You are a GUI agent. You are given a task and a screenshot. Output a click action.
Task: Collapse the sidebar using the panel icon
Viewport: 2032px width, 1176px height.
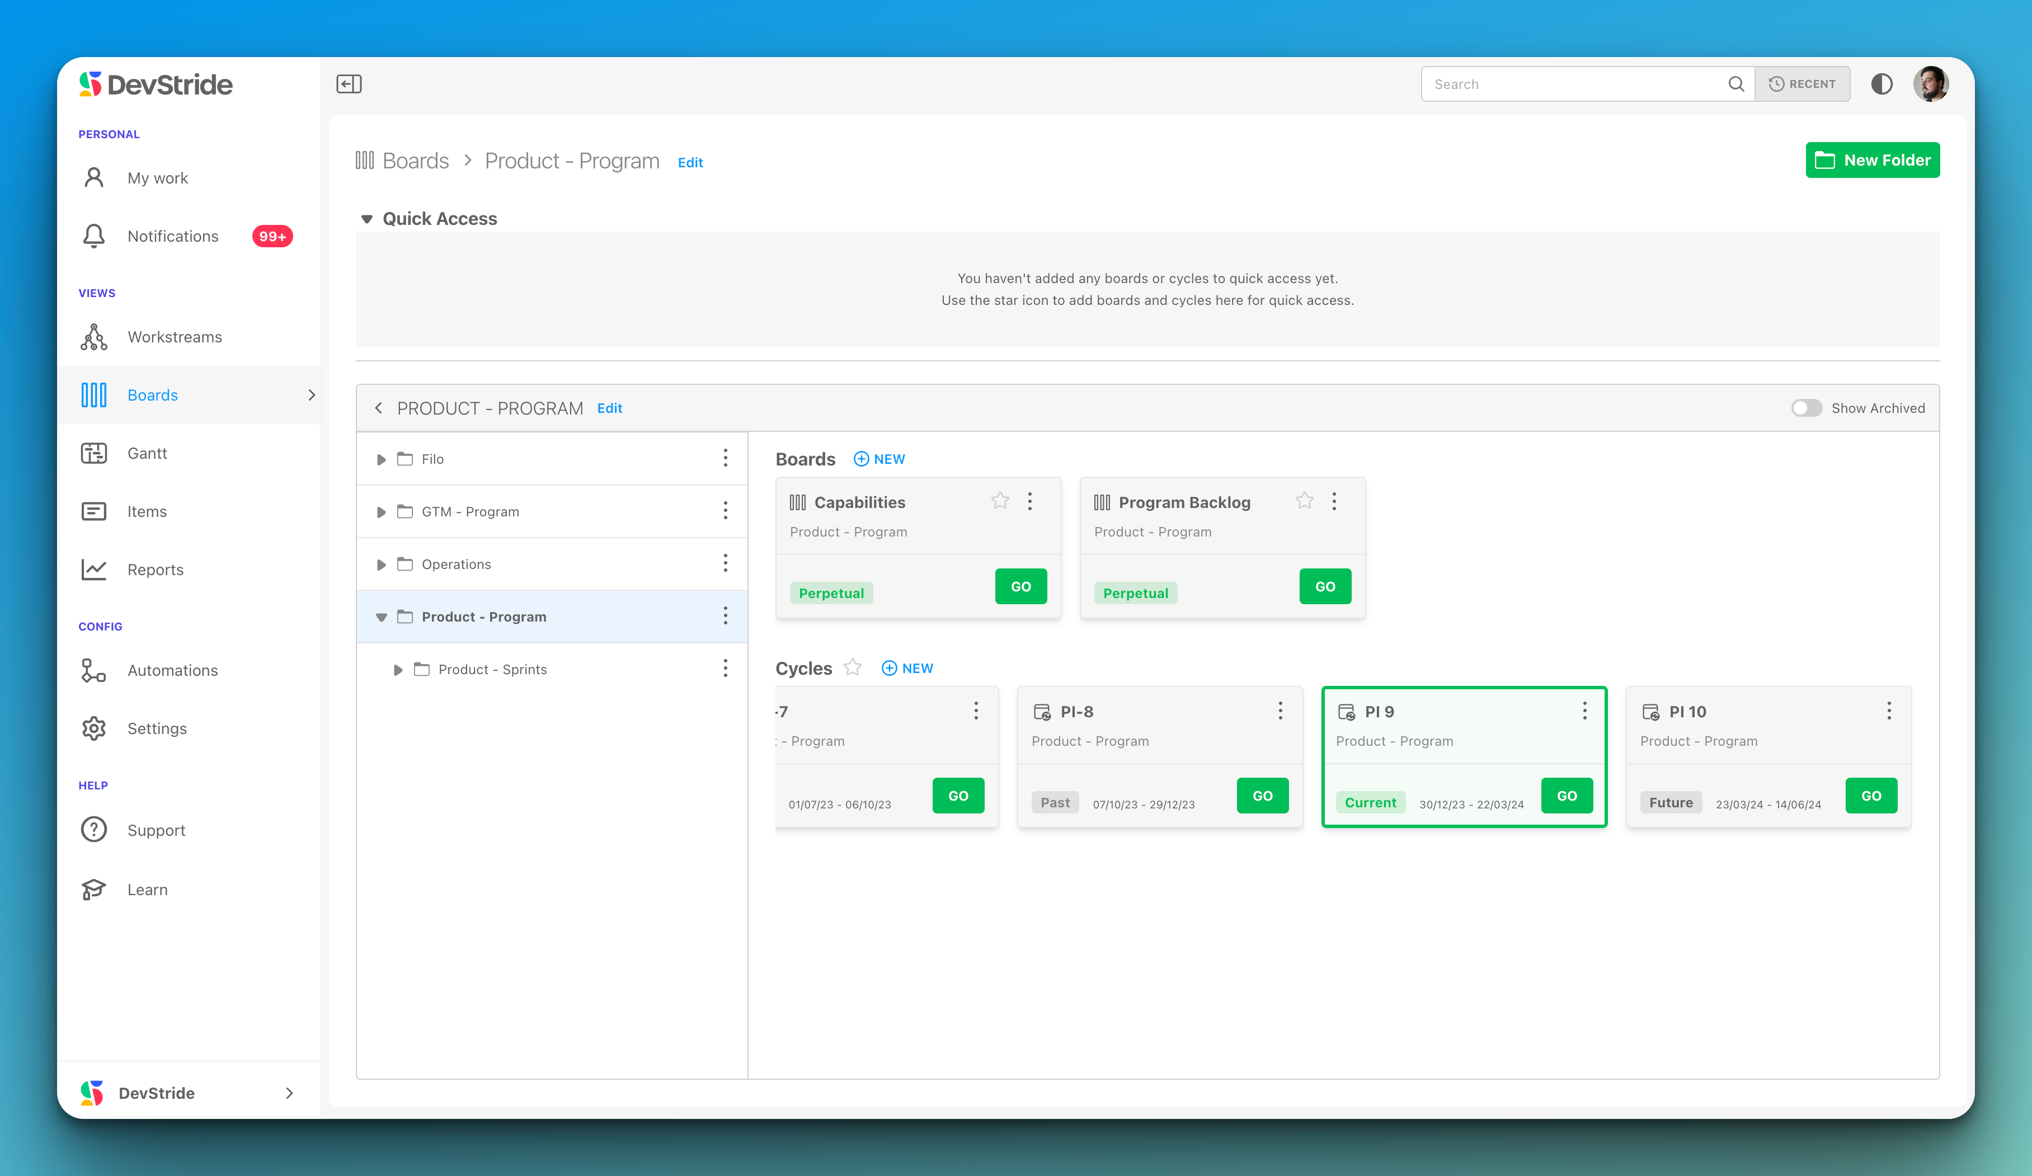pos(349,84)
